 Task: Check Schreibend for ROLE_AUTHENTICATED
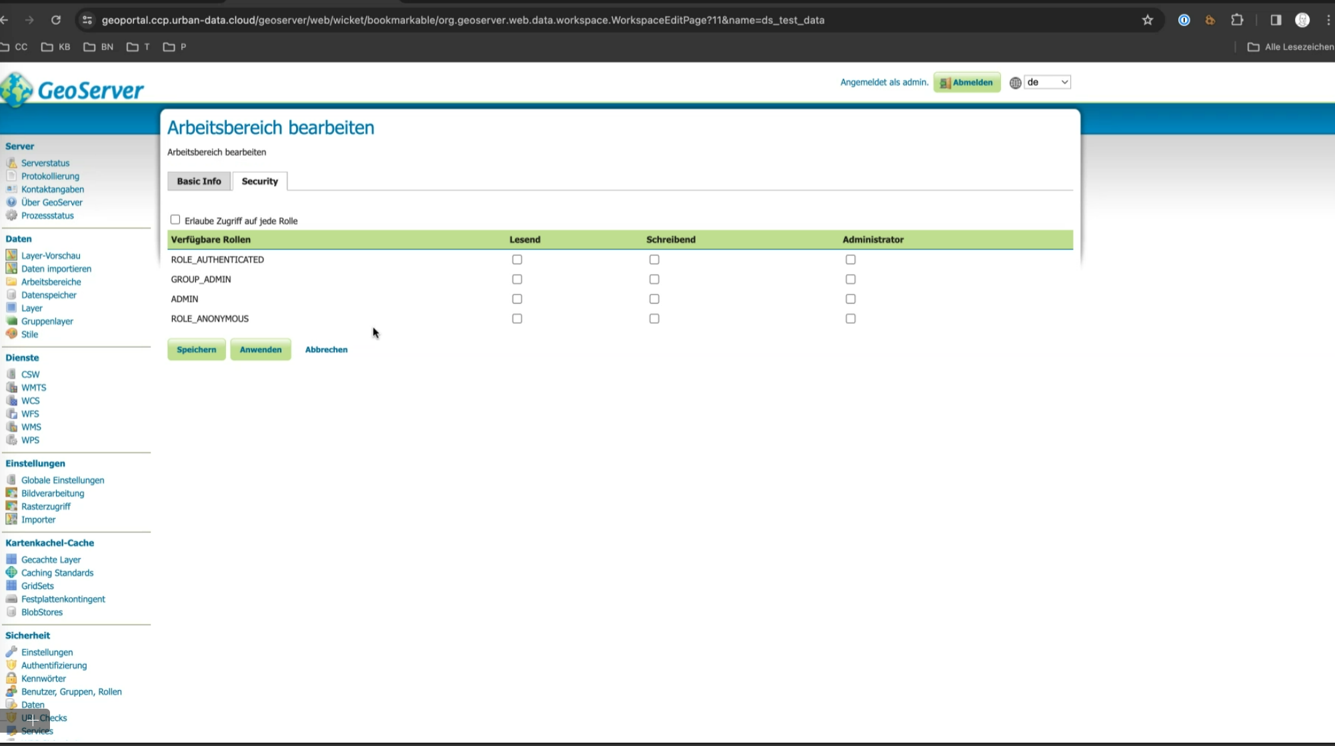[x=654, y=259]
